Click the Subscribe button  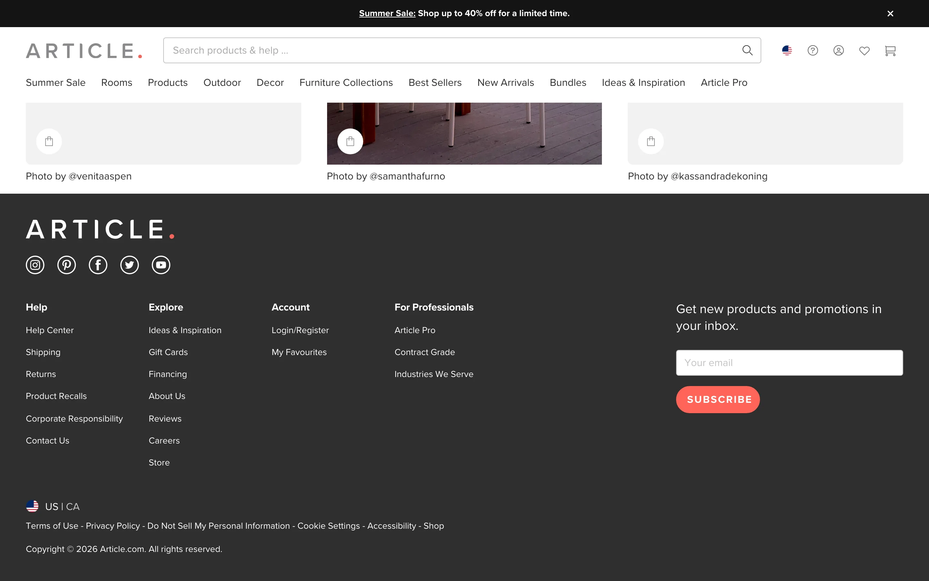(718, 400)
